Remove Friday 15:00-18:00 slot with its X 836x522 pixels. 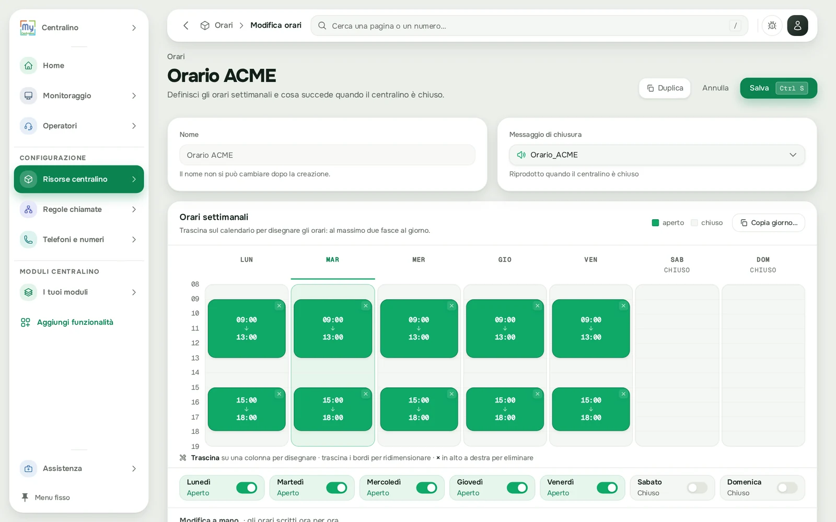623,394
